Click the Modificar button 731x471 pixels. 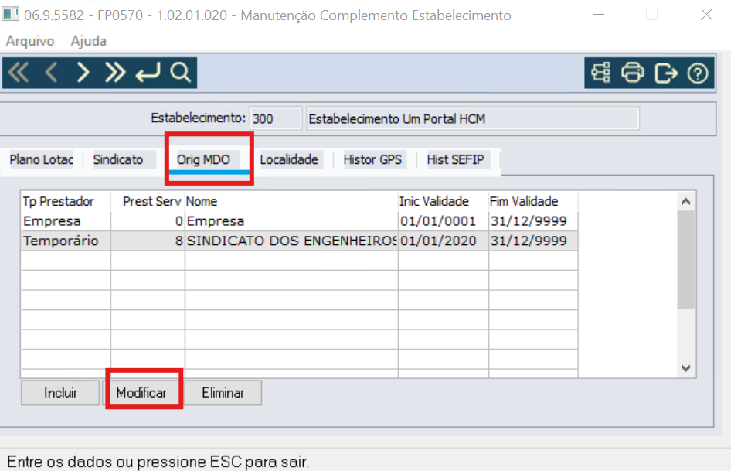141,393
